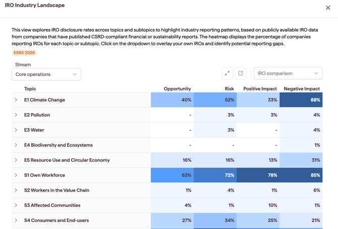The height and width of the screenshot is (229, 338).
Task: Expand S2 Workers in the Value Chain
Action: coord(16,190)
